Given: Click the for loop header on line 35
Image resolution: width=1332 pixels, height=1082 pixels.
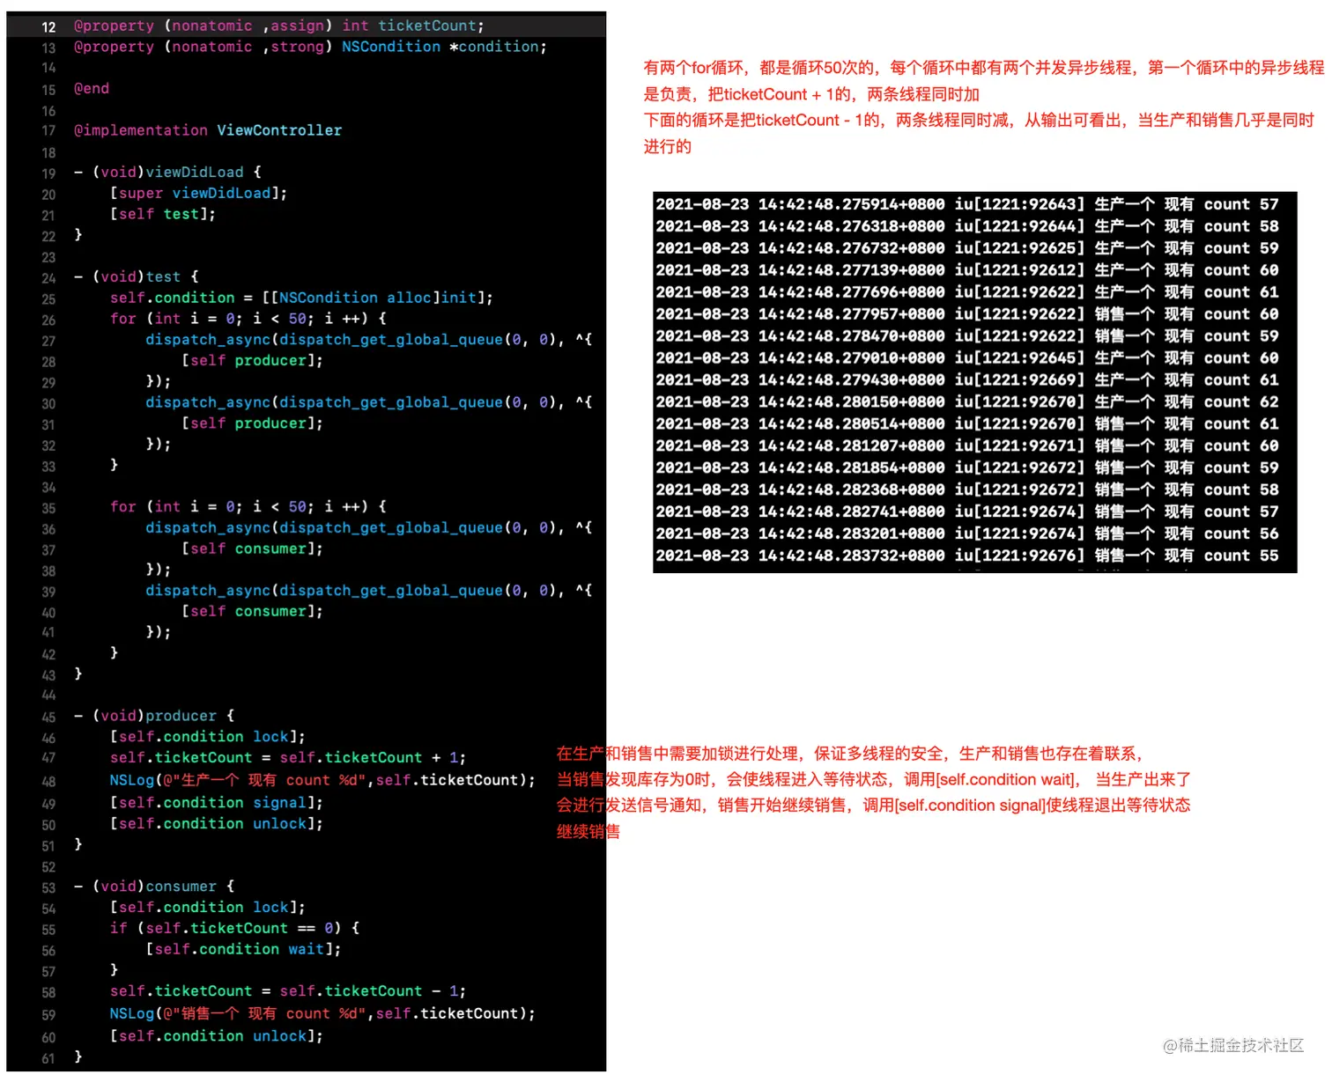Looking at the screenshot, I should coord(248,507).
